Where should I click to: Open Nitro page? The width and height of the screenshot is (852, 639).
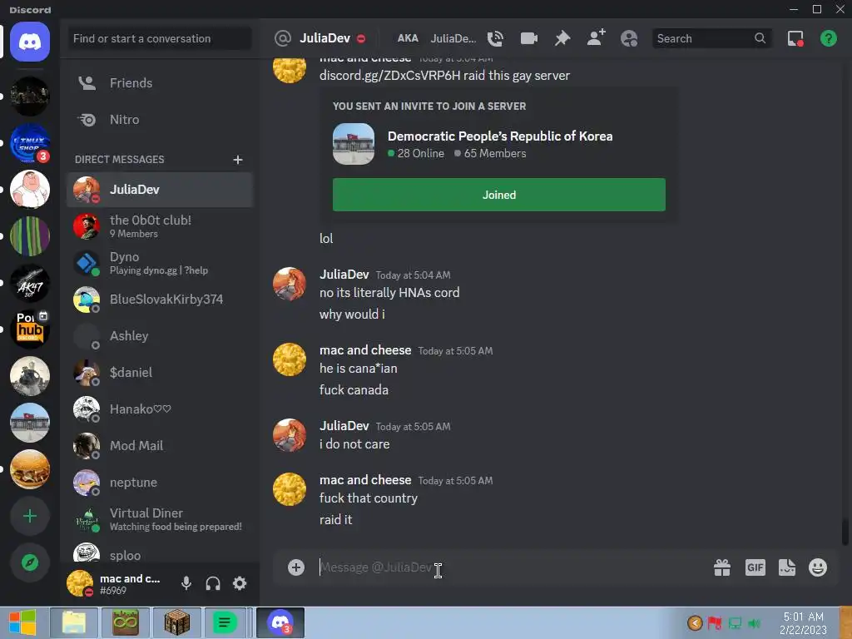pyautogui.click(x=160, y=120)
